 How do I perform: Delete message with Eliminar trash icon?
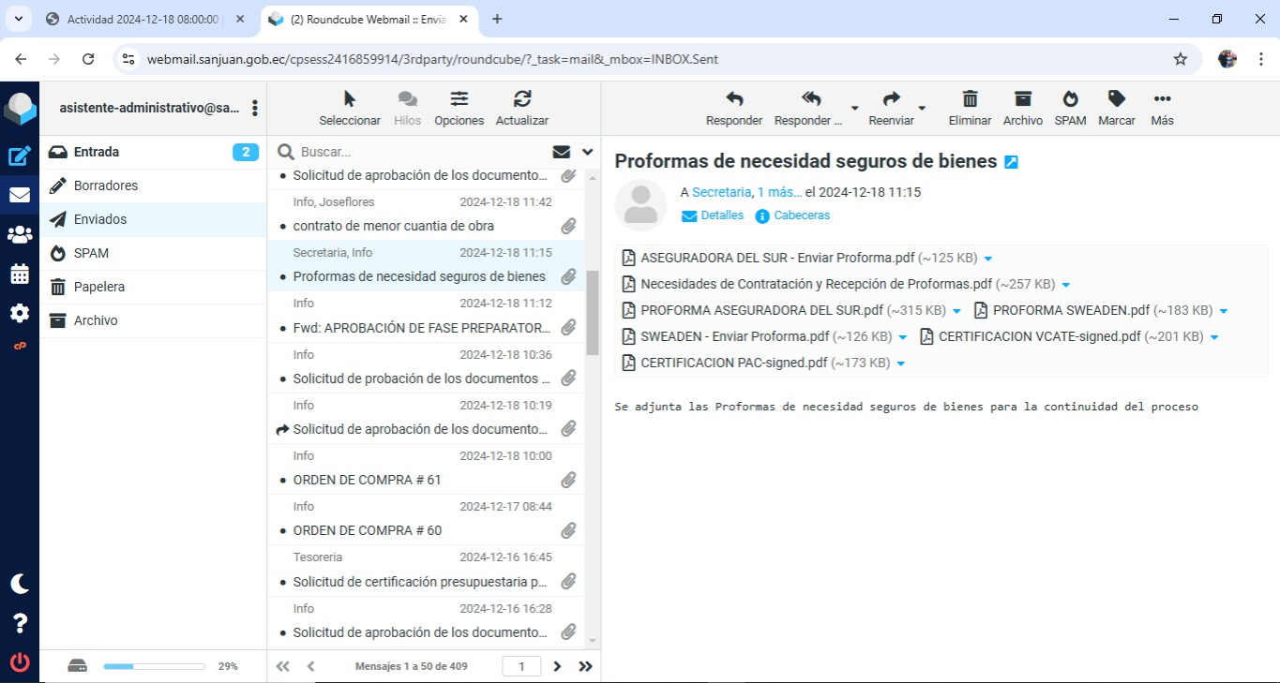click(x=970, y=108)
